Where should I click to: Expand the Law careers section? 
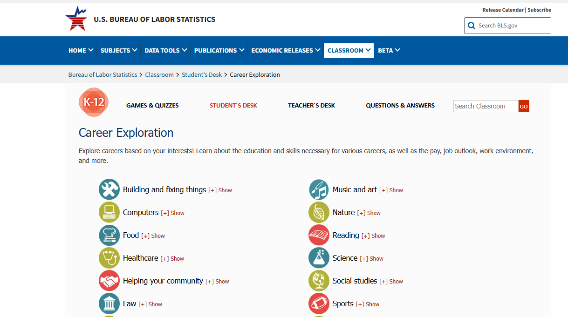click(151, 304)
